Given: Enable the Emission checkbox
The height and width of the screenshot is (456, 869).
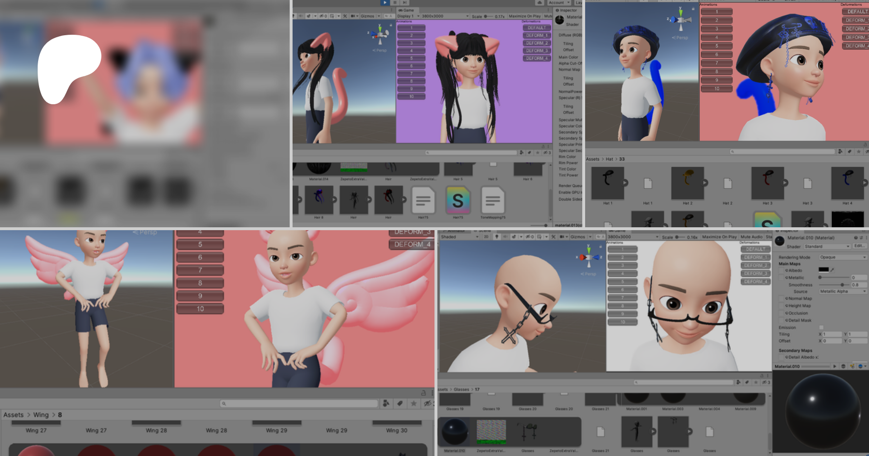Looking at the screenshot, I should coord(821,328).
